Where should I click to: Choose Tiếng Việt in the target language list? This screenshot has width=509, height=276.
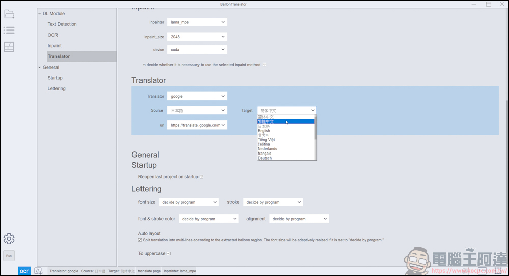267,140
